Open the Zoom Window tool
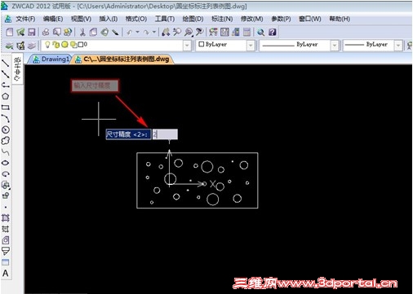Screen dimensions: 413x294 coord(189,32)
